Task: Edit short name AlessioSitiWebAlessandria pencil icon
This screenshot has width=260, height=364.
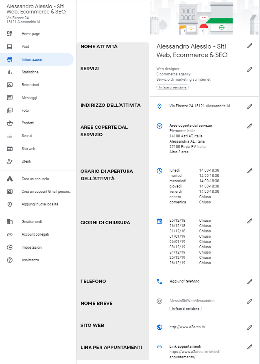Action: tap(249, 301)
